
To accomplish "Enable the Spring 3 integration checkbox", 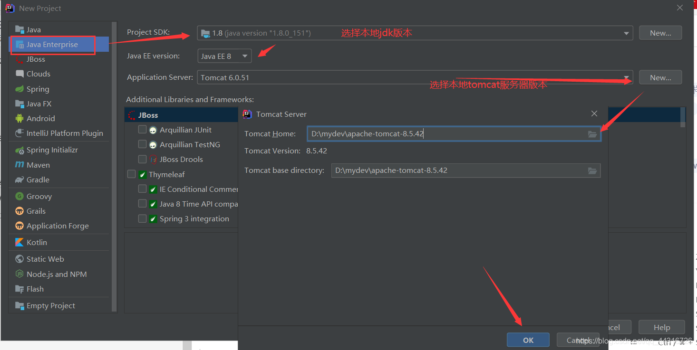I will point(142,218).
